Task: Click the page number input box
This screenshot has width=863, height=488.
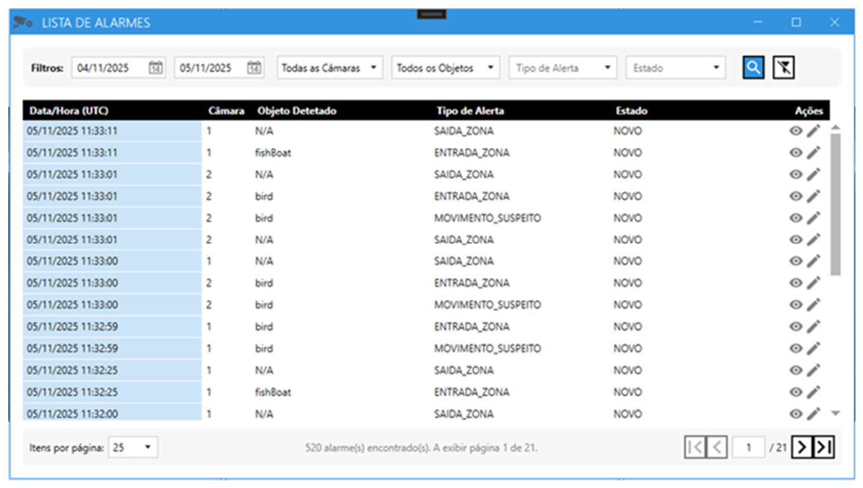Action: pyautogui.click(x=748, y=447)
